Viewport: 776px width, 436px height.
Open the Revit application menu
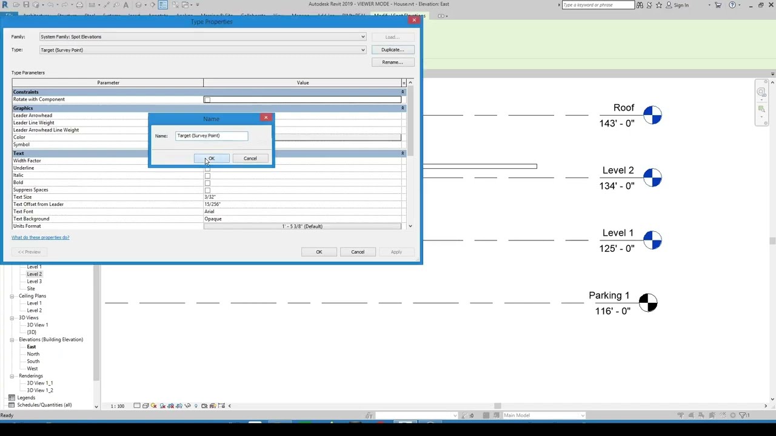(x=5, y=5)
